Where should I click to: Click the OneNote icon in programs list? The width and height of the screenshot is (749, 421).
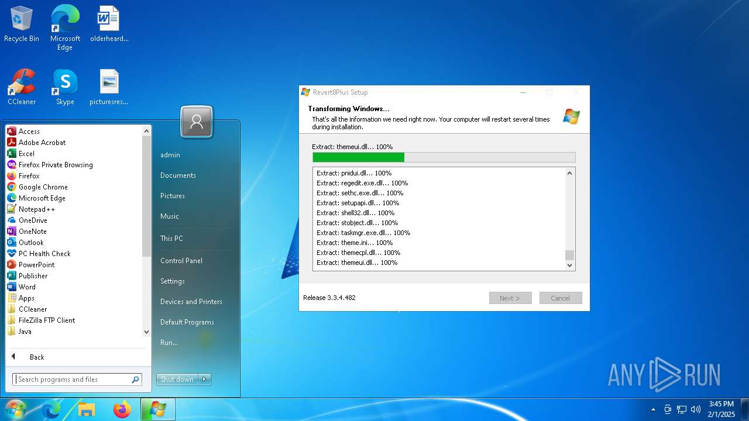click(x=12, y=232)
